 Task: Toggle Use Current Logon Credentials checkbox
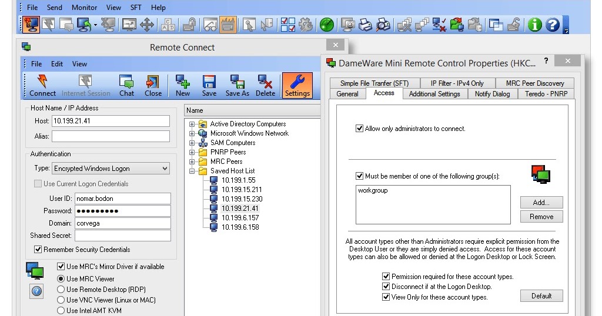[38, 184]
